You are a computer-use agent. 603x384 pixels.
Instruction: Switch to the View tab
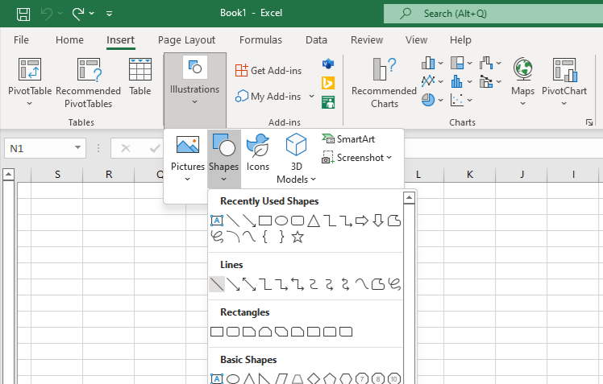[x=416, y=40]
